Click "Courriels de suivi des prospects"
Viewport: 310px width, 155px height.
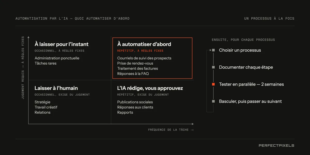(x=144, y=58)
